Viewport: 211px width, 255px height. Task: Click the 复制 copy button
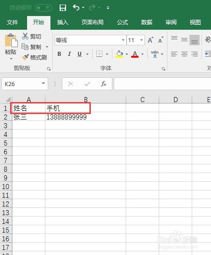[x=32, y=47]
